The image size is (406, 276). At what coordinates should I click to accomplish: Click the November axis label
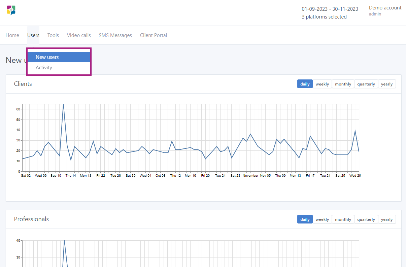(250, 176)
